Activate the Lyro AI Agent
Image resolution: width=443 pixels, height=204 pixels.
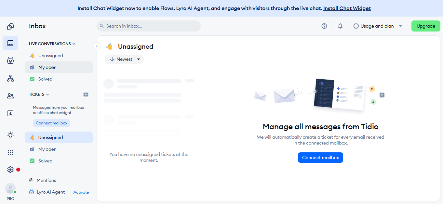[x=81, y=192]
